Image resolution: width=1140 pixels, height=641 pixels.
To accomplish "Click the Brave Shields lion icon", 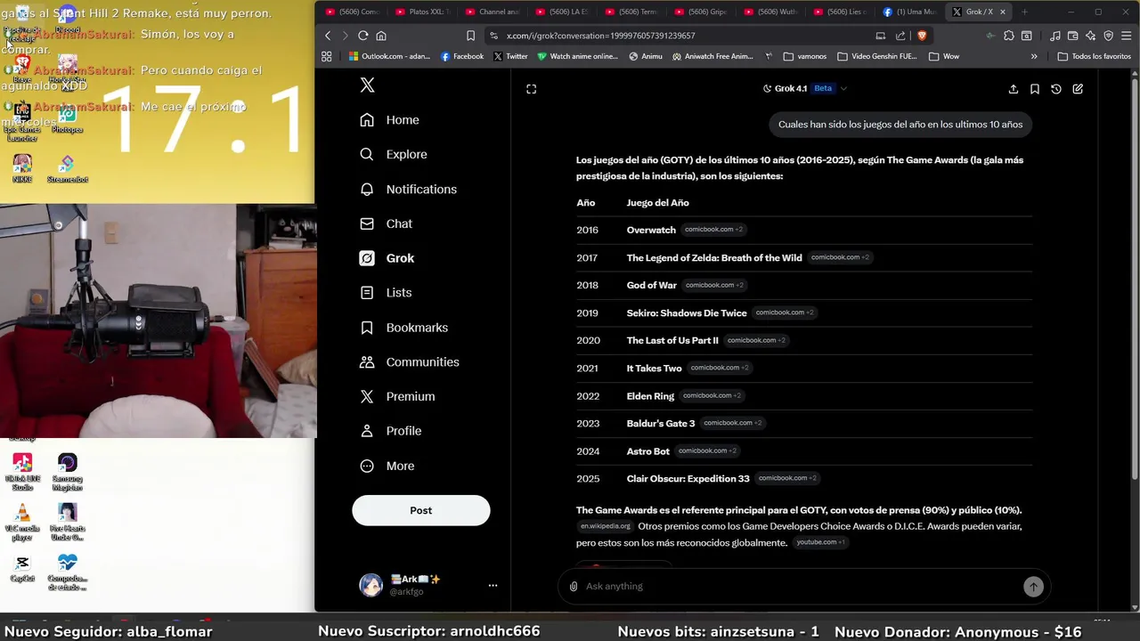I will tap(922, 36).
